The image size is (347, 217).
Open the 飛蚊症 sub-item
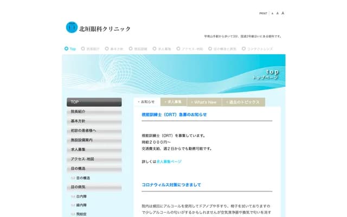81,214
